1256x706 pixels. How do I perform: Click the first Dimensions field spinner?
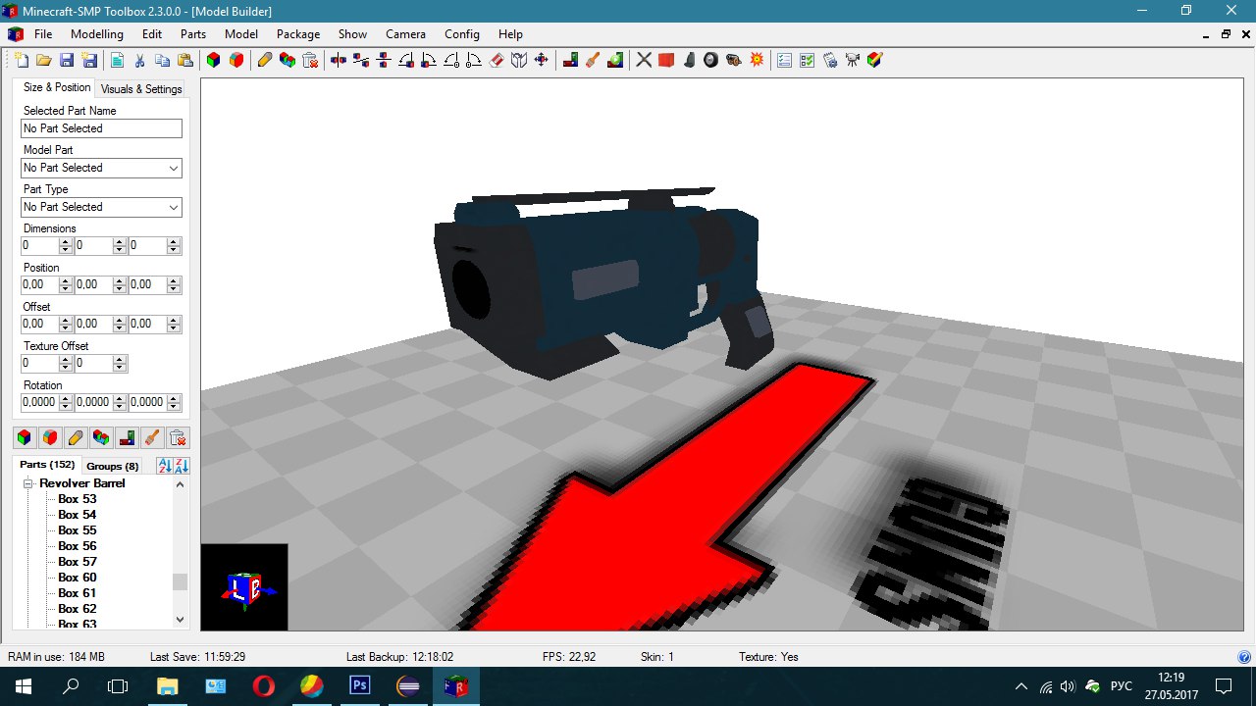[x=66, y=246]
